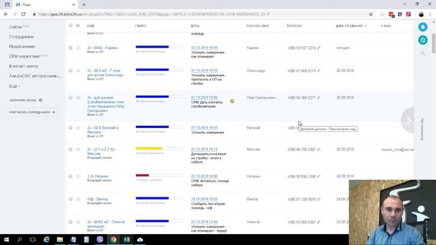Open lead Н/ф - Виктор
Viewport: 436px width, 245px height.
coord(97,199)
